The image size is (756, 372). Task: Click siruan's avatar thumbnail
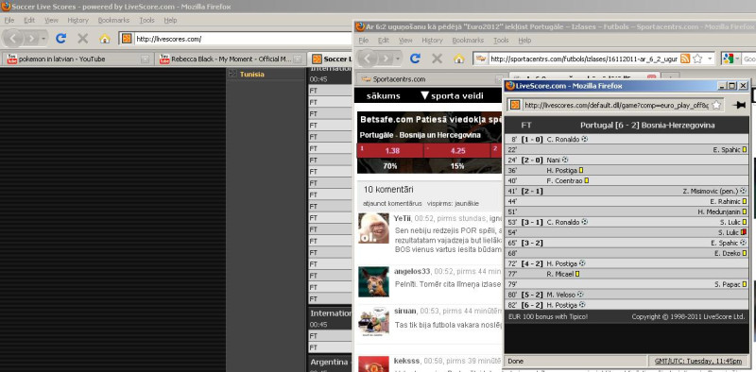(373, 321)
